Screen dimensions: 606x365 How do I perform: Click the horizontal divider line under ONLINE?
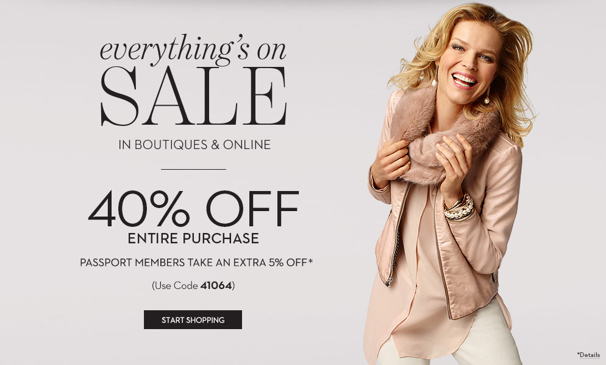pyautogui.click(x=193, y=169)
